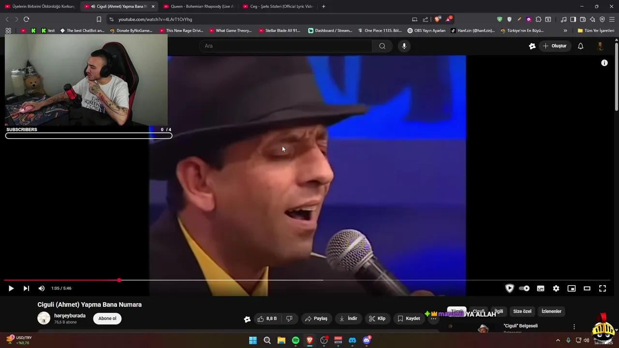This screenshot has width=619, height=348.
Task: Enter fullscreen mode
Action: [x=603, y=289]
